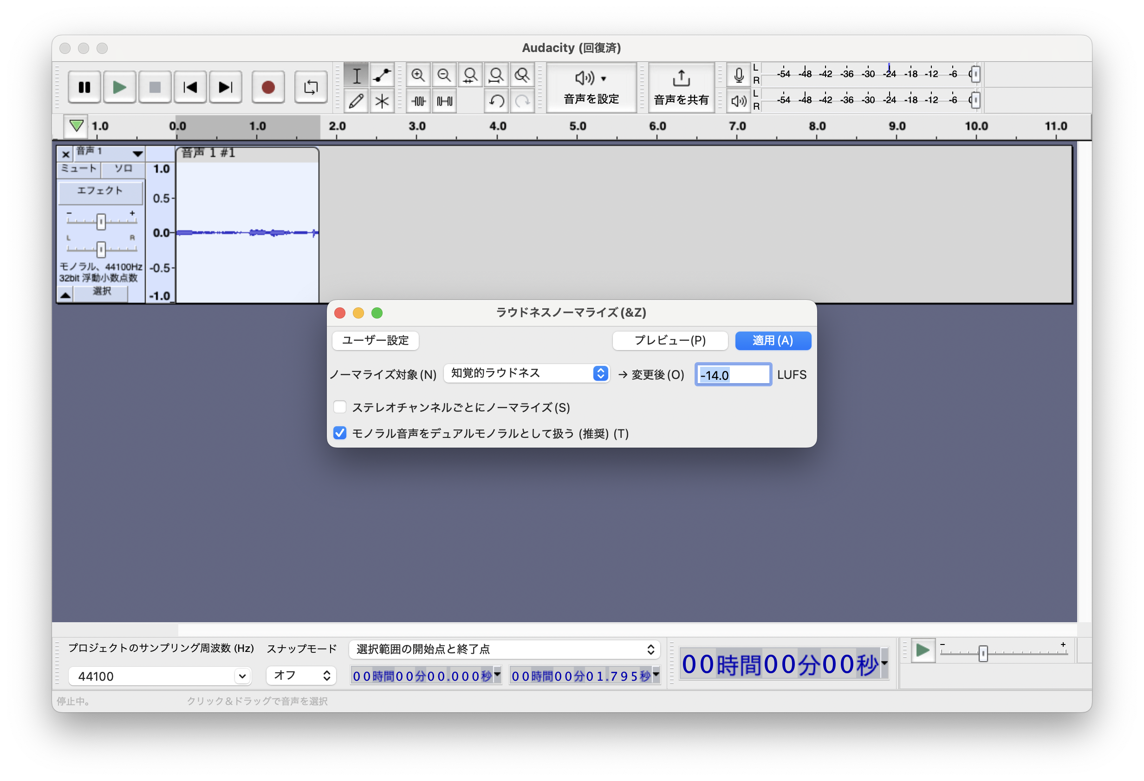This screenshot has width=1144, height=781.
Task: Click the Zoom In magnifier
Action: tap(418, 75)
